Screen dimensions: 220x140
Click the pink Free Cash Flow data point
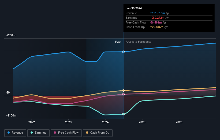coord(124,94)
